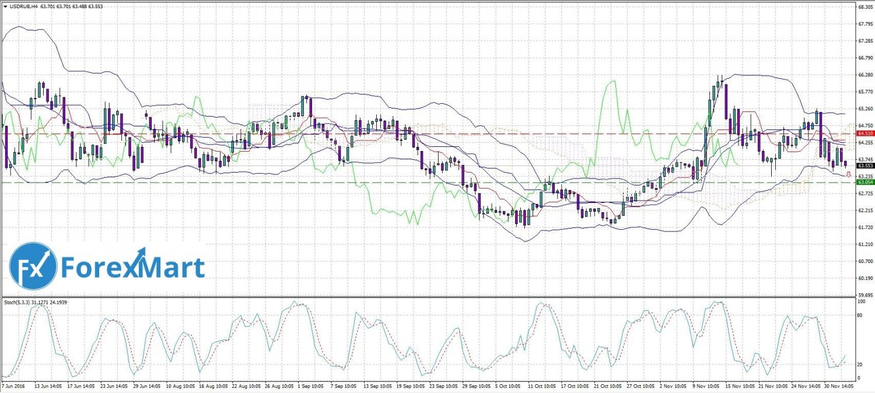The image size is (875, 393).
Task: Click the 7 Jun 2016 date label
Action: [15, 386]
